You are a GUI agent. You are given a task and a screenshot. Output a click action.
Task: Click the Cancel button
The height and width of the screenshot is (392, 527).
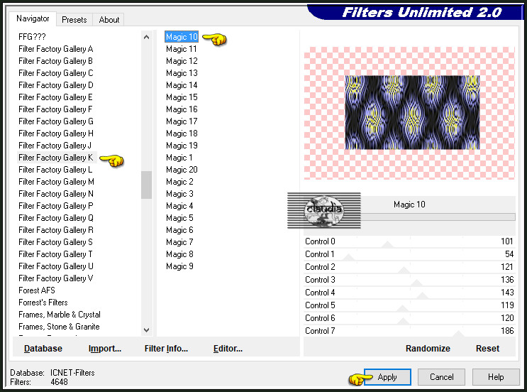(x=441, y=377)
